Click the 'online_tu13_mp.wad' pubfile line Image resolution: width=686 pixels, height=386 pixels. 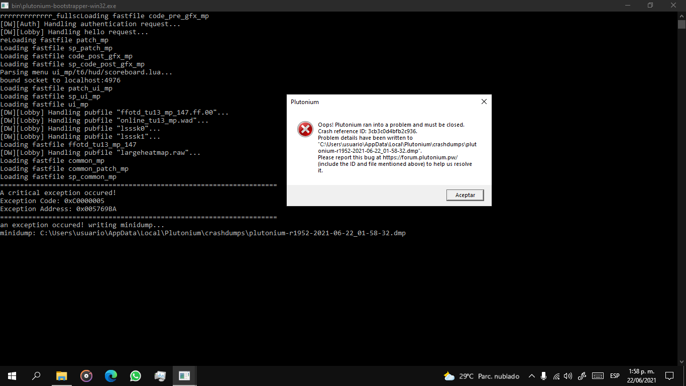[104, 121]
